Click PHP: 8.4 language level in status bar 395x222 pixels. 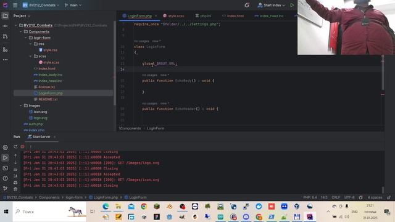coord(310,197)
